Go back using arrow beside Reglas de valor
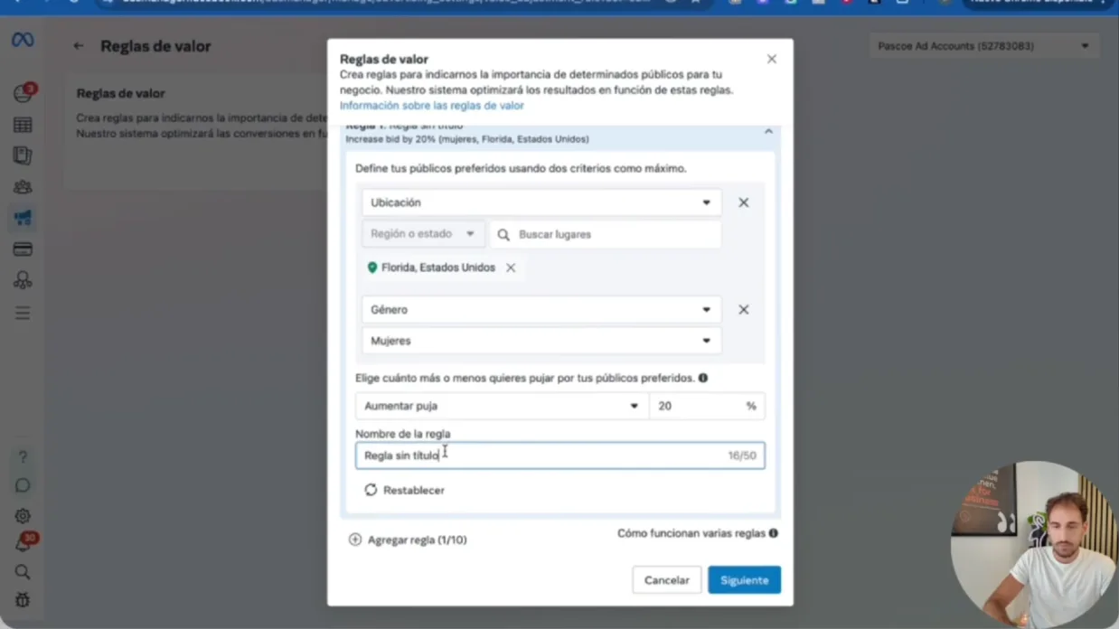 click(x=79, y=46)
